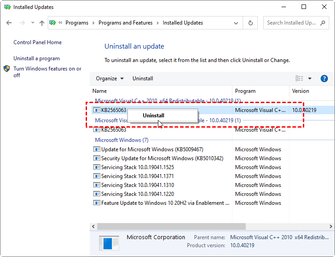Refresh the Installed Updates list

(x=251, y=23)
